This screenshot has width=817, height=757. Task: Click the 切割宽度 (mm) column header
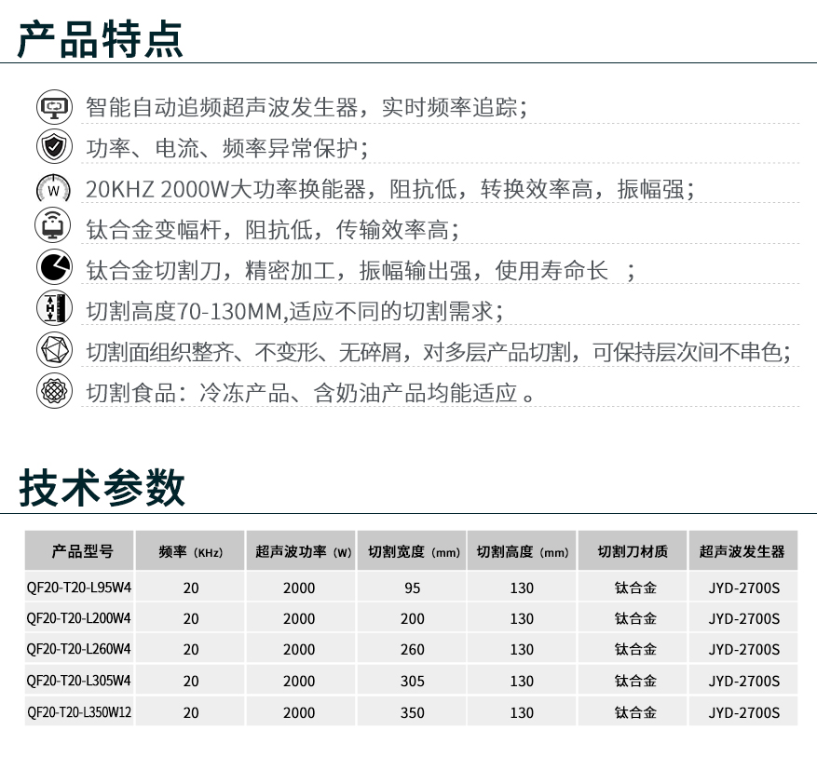[414, 551]
